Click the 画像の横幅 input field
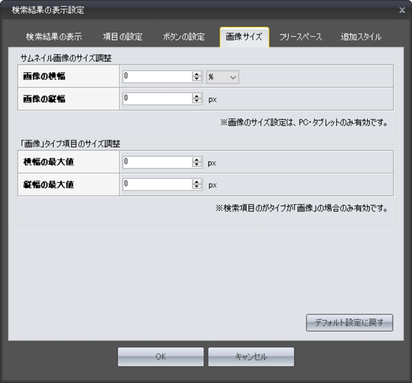The image size is (412, 383). 157,76
